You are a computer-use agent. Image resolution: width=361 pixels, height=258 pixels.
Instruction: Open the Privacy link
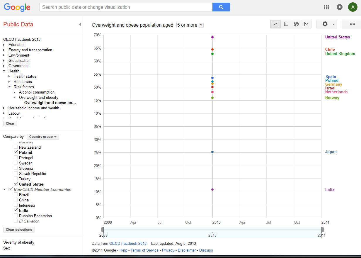point(168,250)
